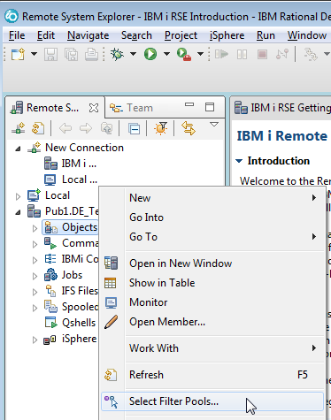Expand the Spooled files node

pyautogui.click(x=35, y=308)
